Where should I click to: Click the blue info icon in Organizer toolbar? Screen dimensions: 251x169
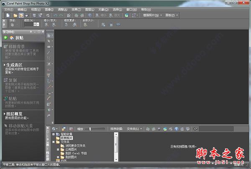[x=176, y=129]
